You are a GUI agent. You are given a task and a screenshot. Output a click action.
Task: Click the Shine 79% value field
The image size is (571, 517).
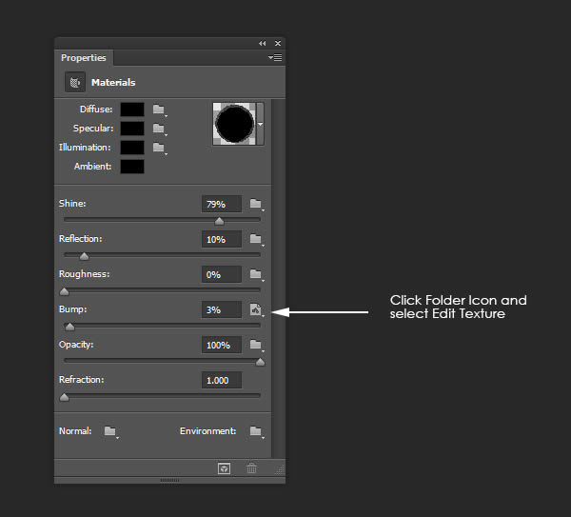point(222,204)
